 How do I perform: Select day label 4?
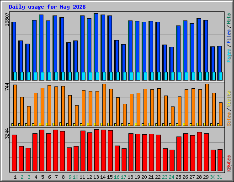36,177
